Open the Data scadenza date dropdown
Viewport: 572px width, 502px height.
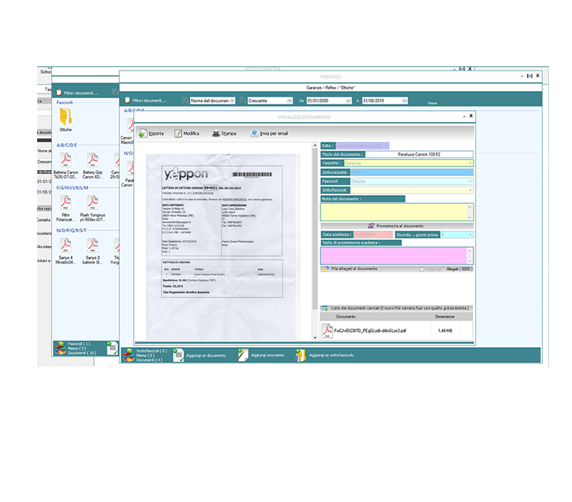391,235
